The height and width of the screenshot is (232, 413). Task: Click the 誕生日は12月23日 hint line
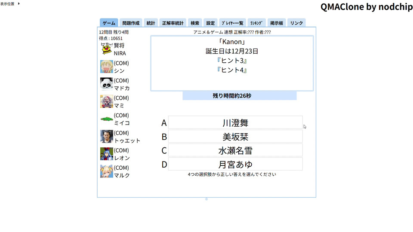click(232, 51)
